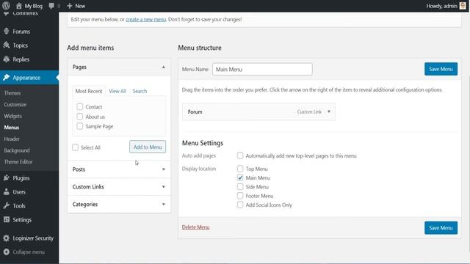Image resolution: width=470 pixels, height=264 pixels.
Task: Click the plus New icon in admin bar
Action: click(x=70, y=6)
